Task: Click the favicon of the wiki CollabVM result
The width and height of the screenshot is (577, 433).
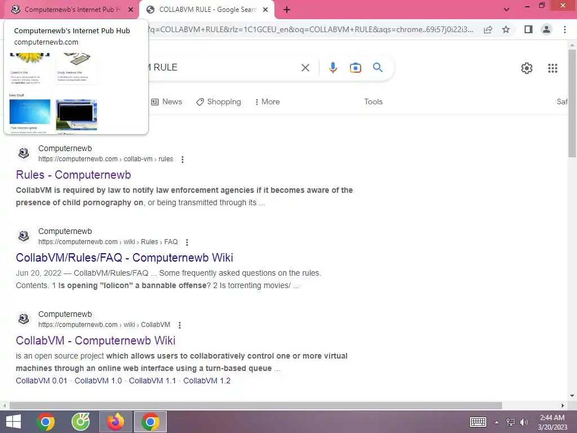Action: coord(24,319)
